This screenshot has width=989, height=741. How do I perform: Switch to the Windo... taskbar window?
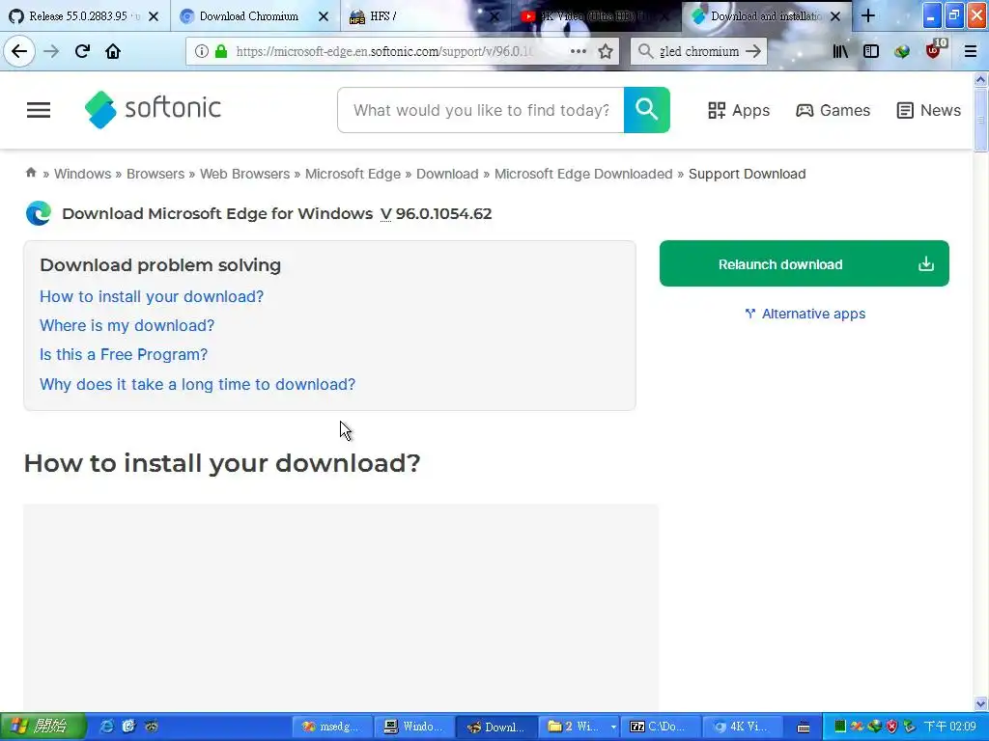414,727
